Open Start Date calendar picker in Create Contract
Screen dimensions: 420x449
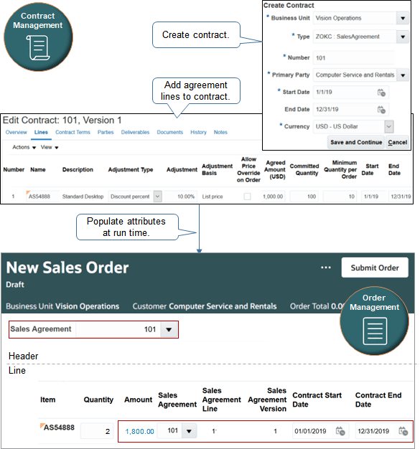click(x=381, y=93)
